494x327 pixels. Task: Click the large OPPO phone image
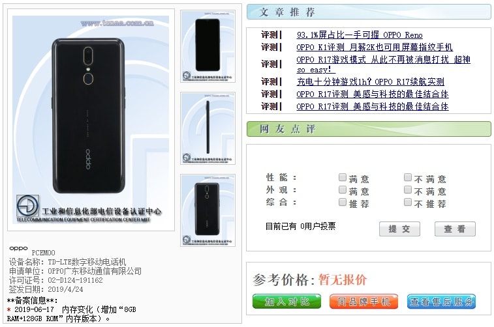[91, 120]
